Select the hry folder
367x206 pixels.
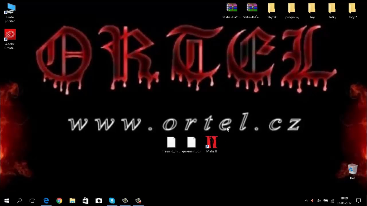click(x=312, y=11)
